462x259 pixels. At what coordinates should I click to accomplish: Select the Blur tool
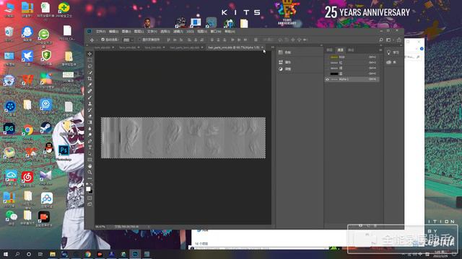(90, 128)
